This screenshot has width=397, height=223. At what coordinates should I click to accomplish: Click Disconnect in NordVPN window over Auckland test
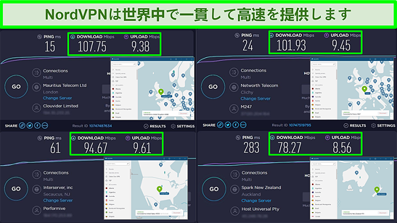click(382, 213)
